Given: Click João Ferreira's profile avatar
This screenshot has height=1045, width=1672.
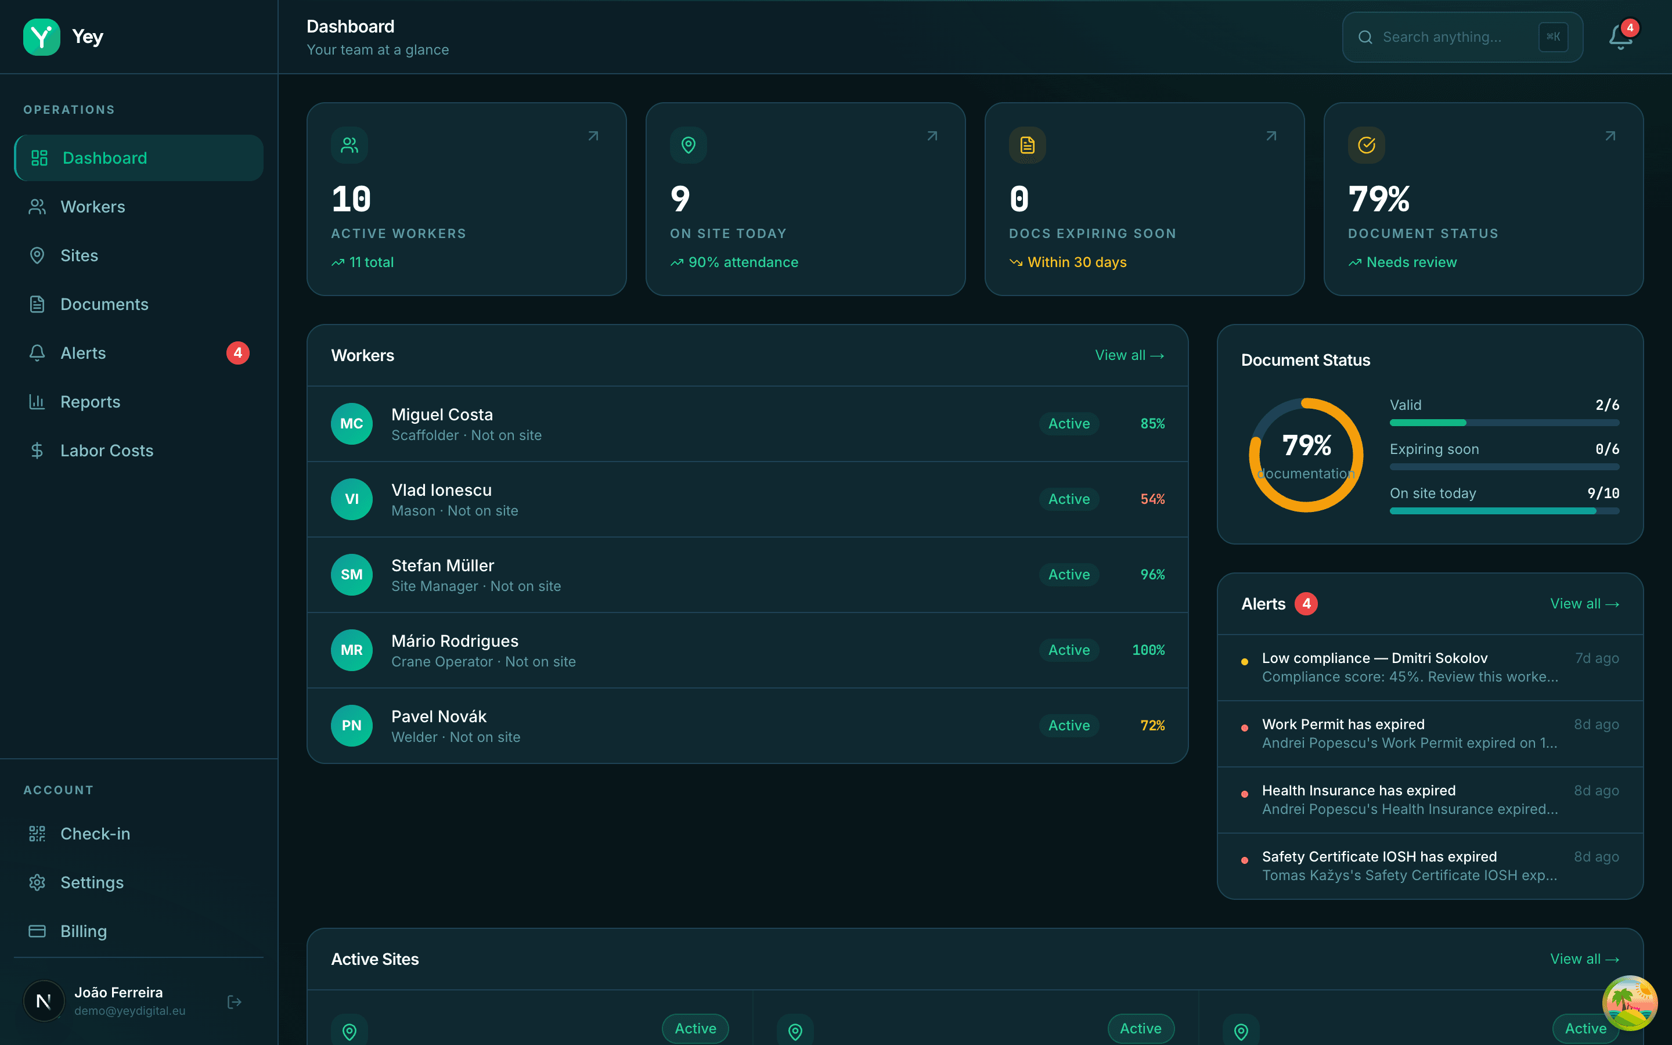Looking at the screenshot, I should tap(44, 1001).
